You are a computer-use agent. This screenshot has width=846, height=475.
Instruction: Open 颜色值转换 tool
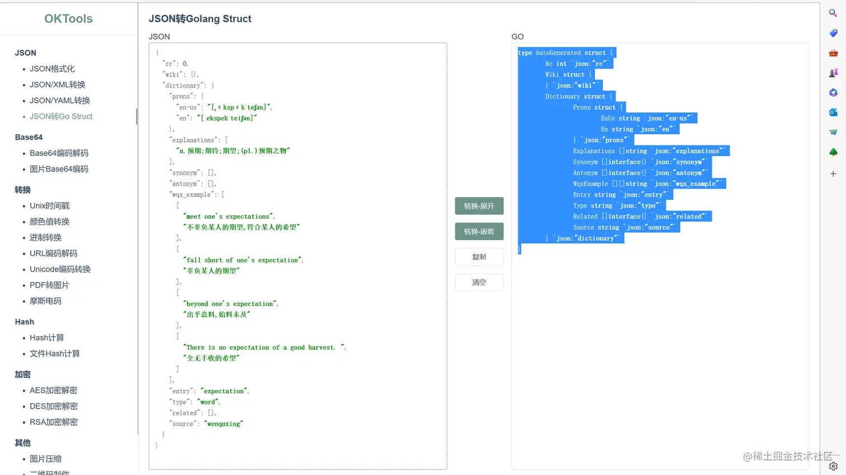pyautogui.click(x=50, y=222)
